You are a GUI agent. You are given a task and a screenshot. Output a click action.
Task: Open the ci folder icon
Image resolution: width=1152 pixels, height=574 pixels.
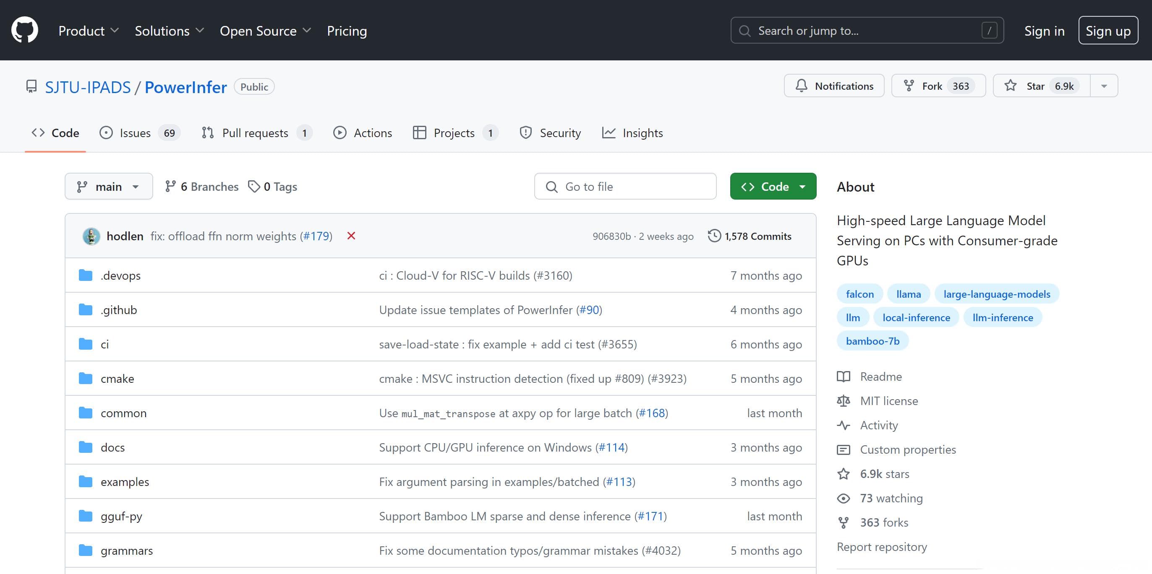[x=86, y=344]
